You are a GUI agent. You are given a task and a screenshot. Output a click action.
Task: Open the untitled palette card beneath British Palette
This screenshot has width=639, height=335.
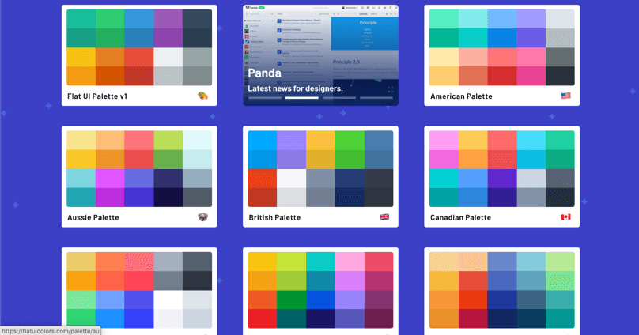click(321, 291)
